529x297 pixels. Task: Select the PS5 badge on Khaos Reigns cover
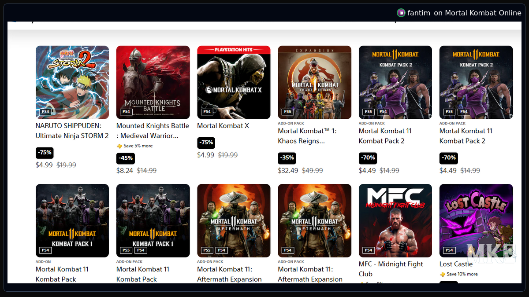coord(287,112)
